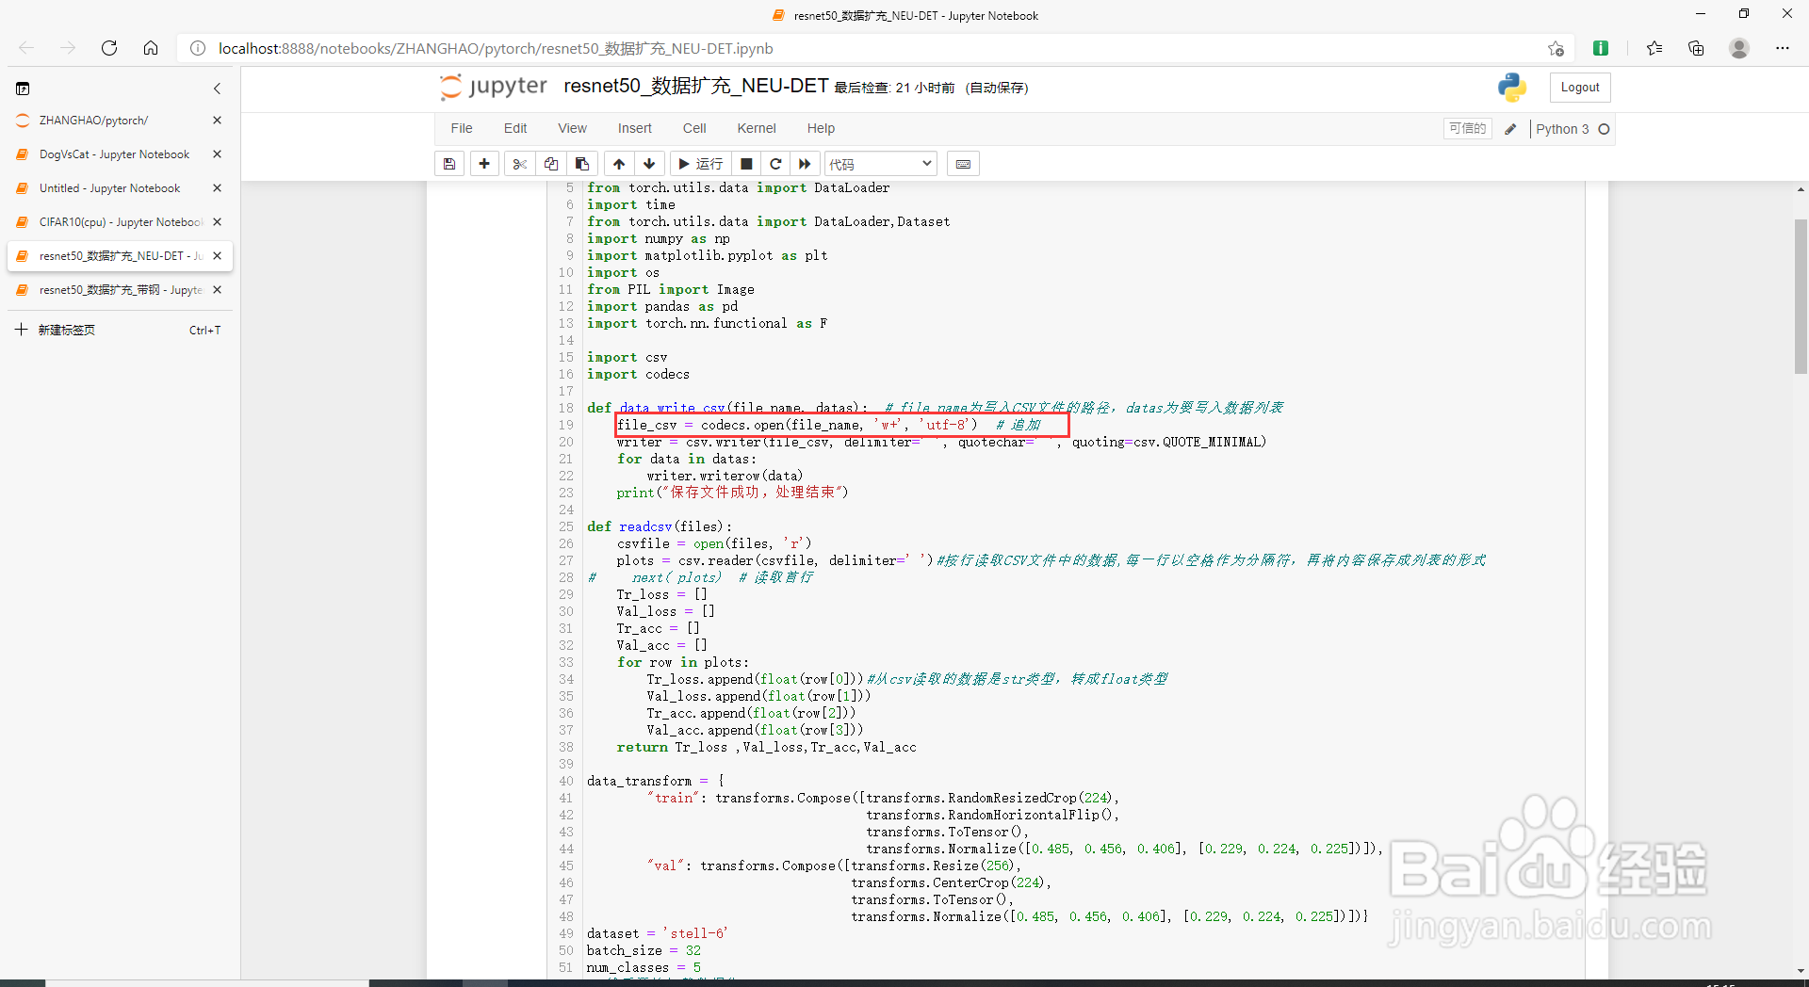The image size is (1809, 987).
Task: Close the resnet50_数据扩充_带钢 tab
Action: (x=217, y=290)
